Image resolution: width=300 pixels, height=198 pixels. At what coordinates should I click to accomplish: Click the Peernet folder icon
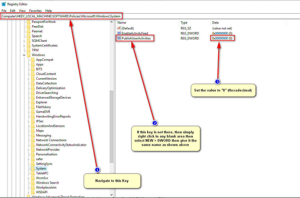click(28, 31)
